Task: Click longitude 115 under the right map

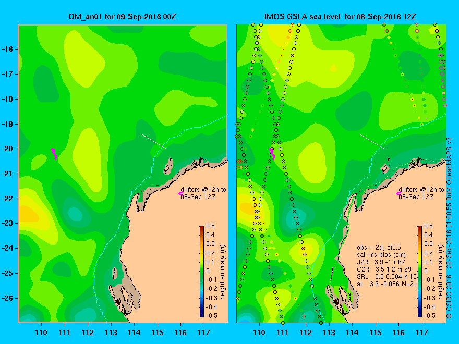Action: point(376,333)
